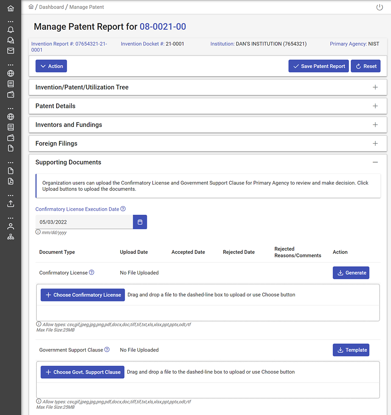The height and width of the screenshot is (415, 391).
Task: Click the home icon in the sidebar
Action: point(11,8)
